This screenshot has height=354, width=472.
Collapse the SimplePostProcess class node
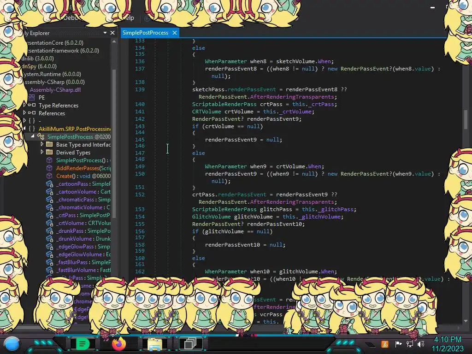point(33,136)
